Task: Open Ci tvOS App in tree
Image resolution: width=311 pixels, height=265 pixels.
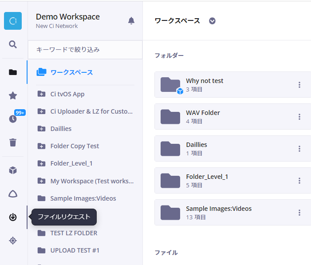Action: pos(67,94)
